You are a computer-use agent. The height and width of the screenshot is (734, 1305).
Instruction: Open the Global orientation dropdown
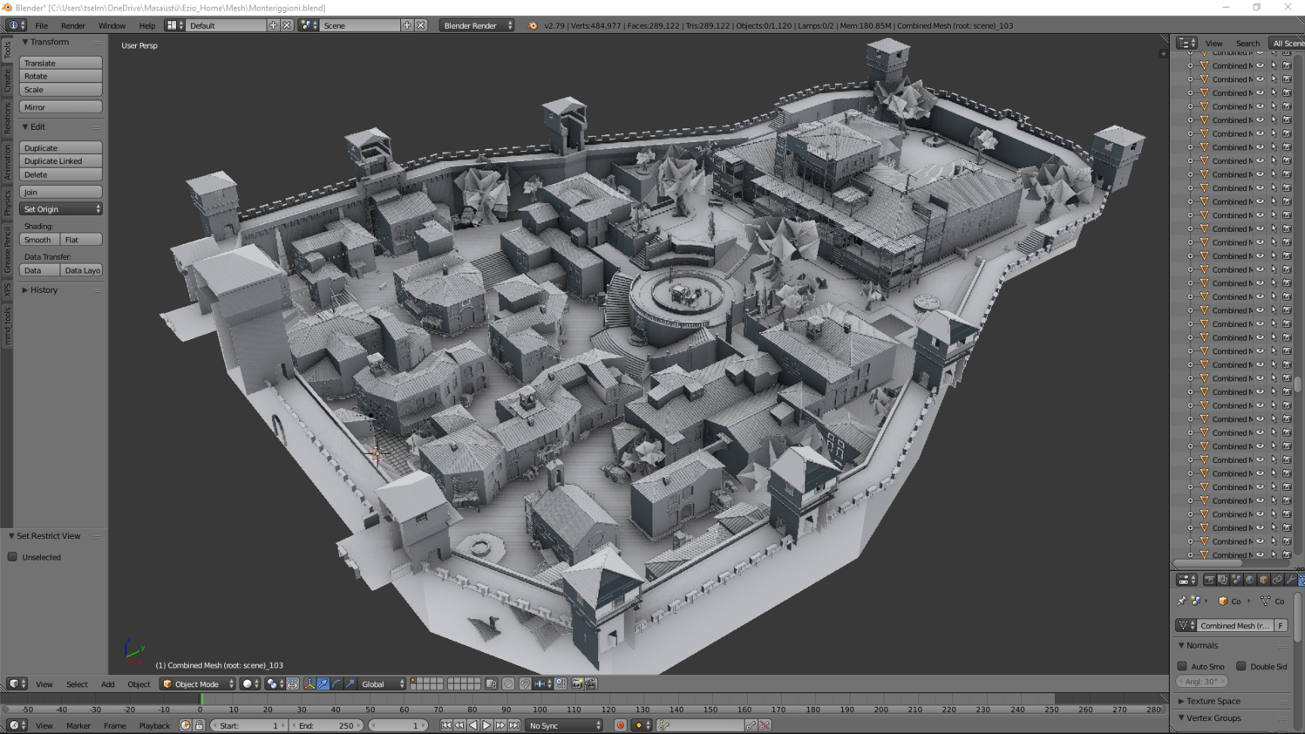[382, 683]
